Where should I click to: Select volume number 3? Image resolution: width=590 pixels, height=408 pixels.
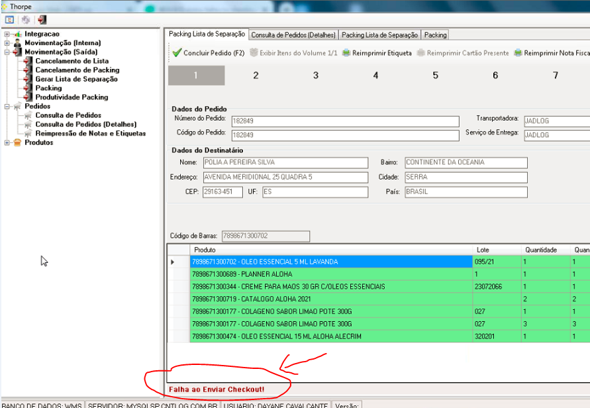(x=316, y=76)
